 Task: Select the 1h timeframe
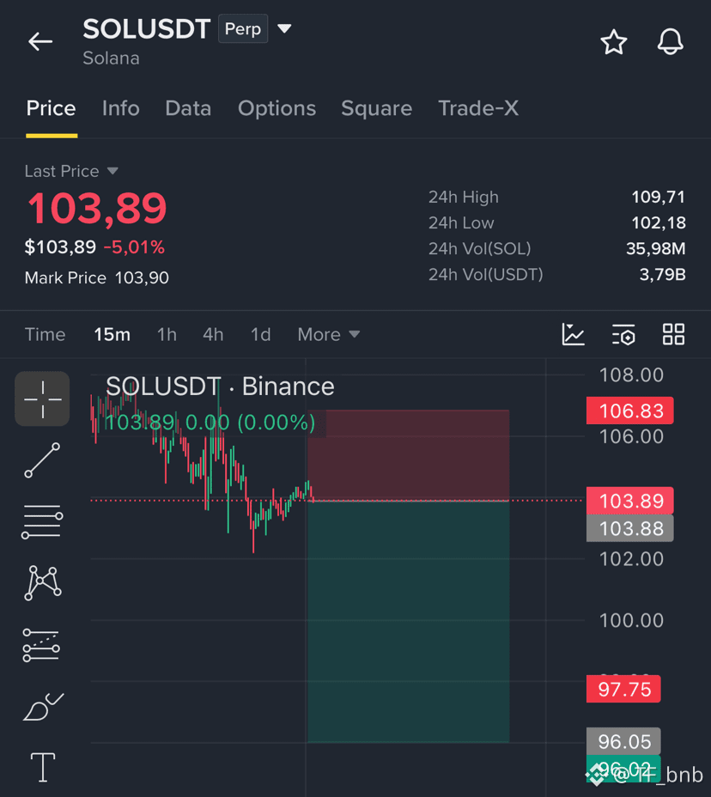click(167, 334)
